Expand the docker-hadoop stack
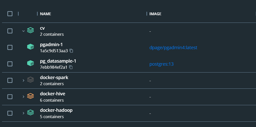 (x=23, y=113)
